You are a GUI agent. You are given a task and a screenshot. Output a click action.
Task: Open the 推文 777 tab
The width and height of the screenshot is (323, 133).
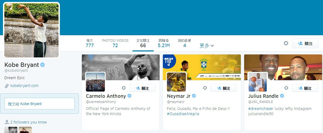[90, 43]
